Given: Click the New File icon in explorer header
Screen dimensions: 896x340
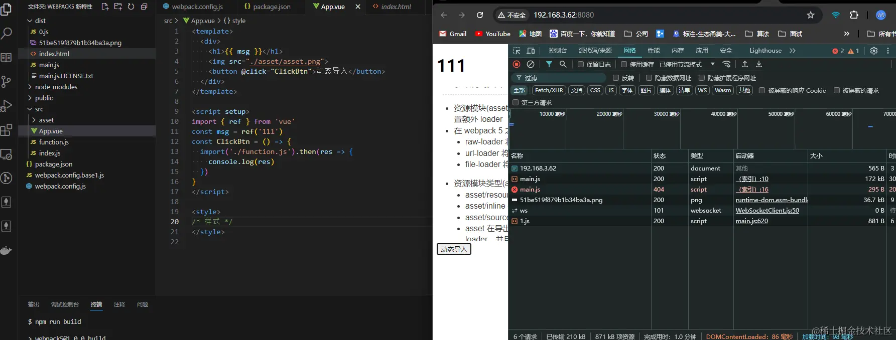Looking at the screenshot, I should click(105, 7).
